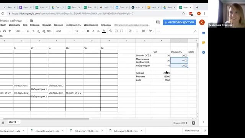This screenshot has height=138, width=245.
Task: Open the zoom 100% dropdown
Action: (x=20, y=31)
